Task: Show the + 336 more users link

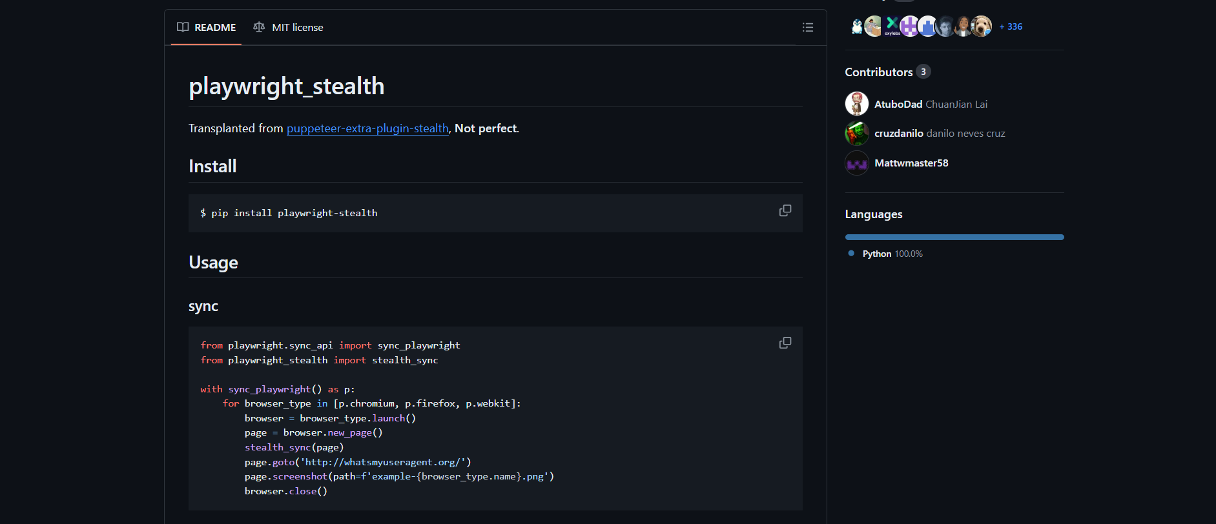Action: (x=1011, y=26)
